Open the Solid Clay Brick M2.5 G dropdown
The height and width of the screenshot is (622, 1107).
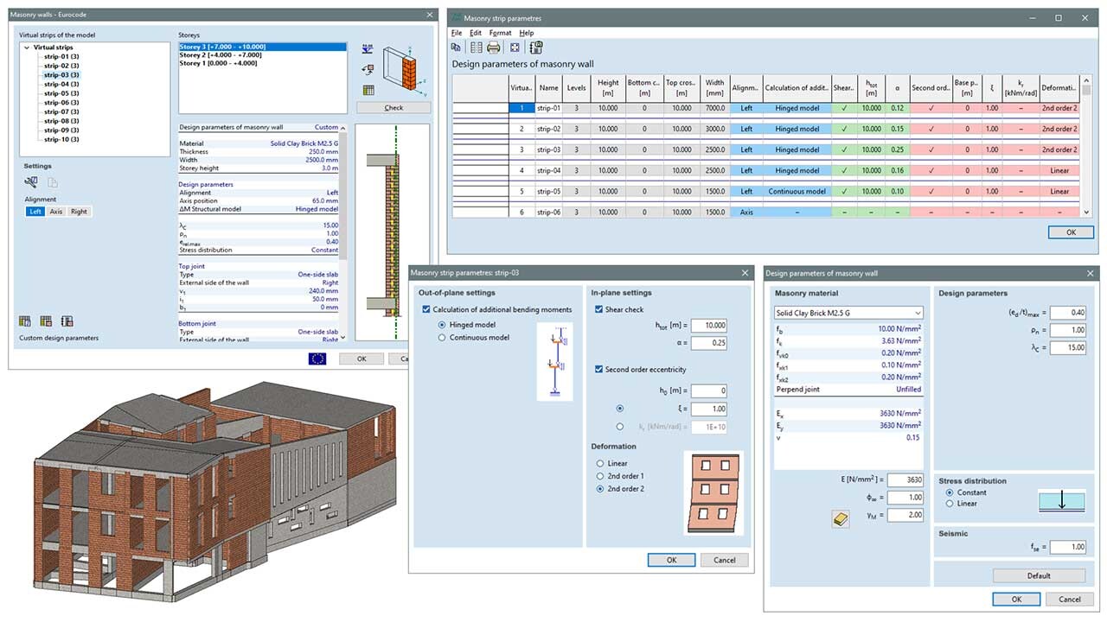point(848,313)
